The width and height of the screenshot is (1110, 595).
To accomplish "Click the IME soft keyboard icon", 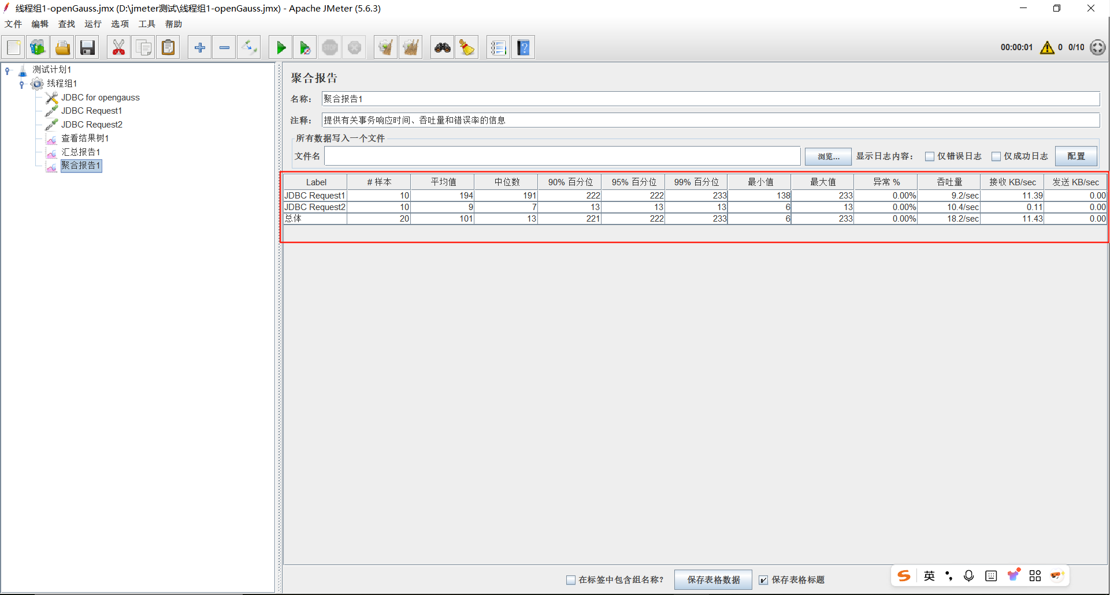I will (x=991, y=575).
